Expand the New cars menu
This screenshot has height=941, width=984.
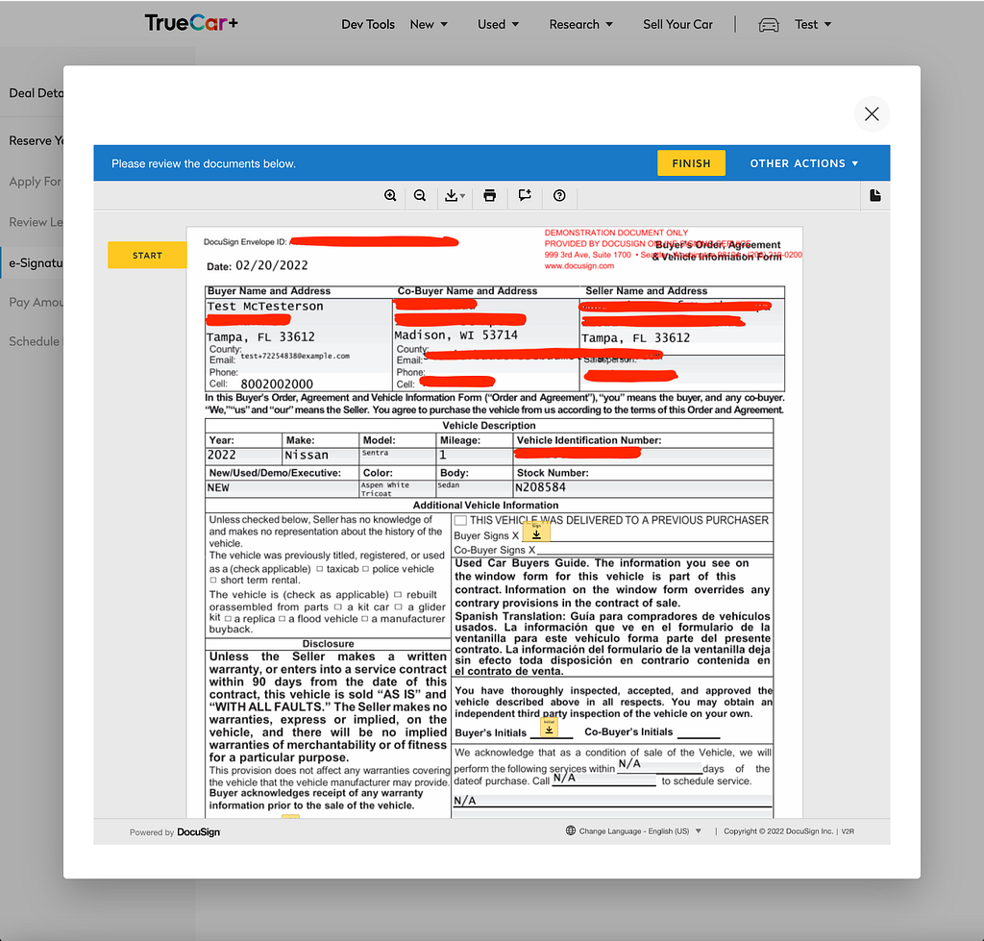(429, 24)
